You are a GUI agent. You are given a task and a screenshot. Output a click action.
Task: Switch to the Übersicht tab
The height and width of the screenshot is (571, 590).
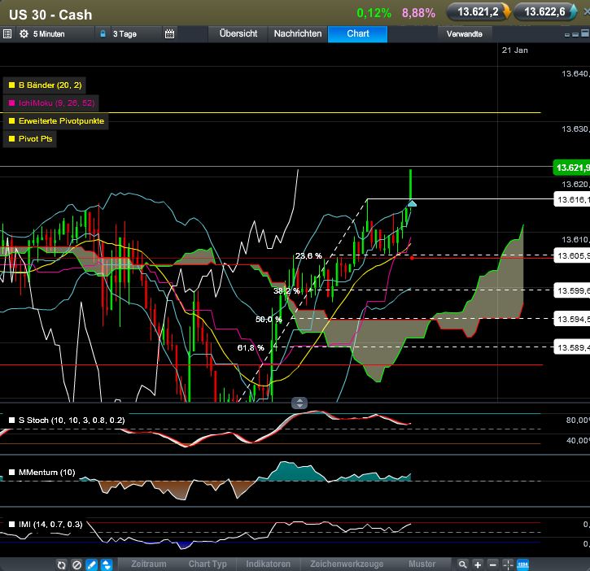238,34
